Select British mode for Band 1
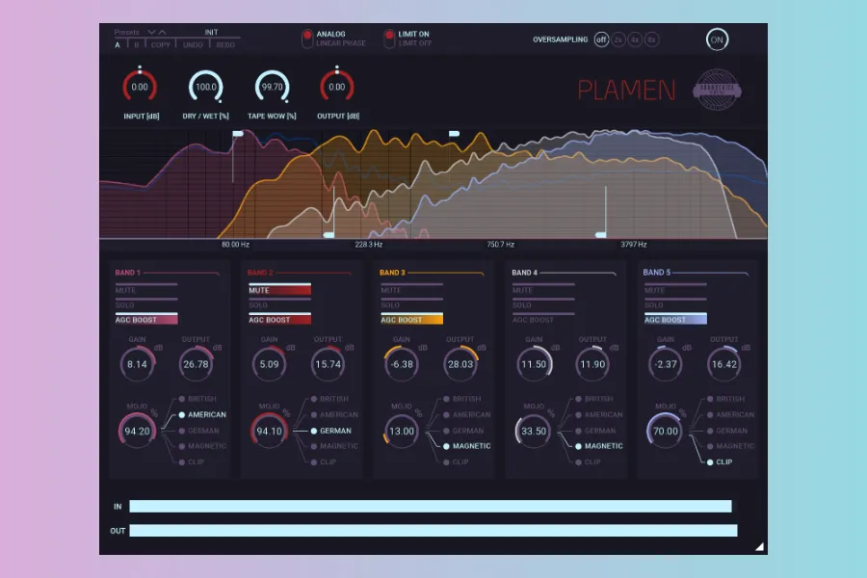The image size is (867, 578). point(181,399)
